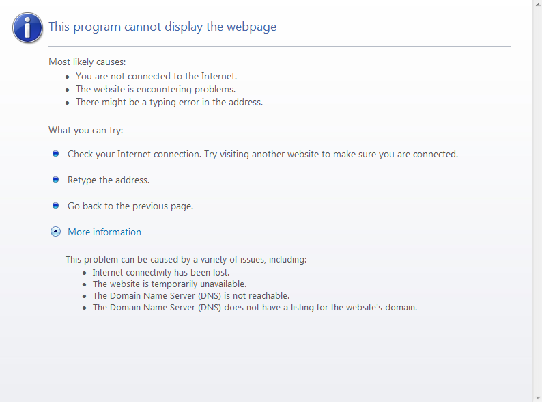Click the 'What you can try:' label
This screenshot has width=542, height=402.
(85, 130)
